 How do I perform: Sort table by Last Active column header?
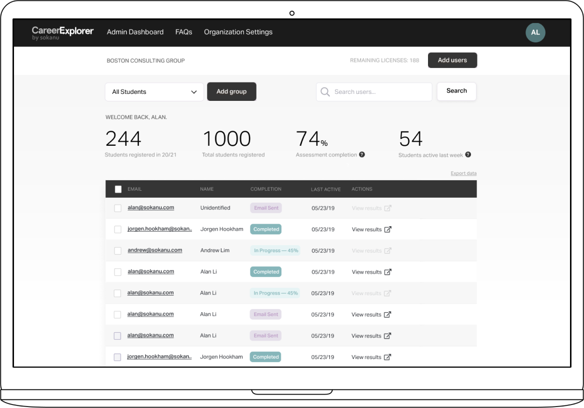[325, 189]
